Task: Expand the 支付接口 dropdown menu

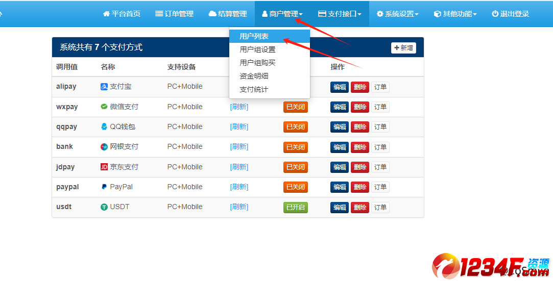Action: coord(340,14)
